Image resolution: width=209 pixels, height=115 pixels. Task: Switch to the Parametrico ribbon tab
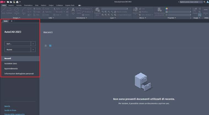point(28,5)
